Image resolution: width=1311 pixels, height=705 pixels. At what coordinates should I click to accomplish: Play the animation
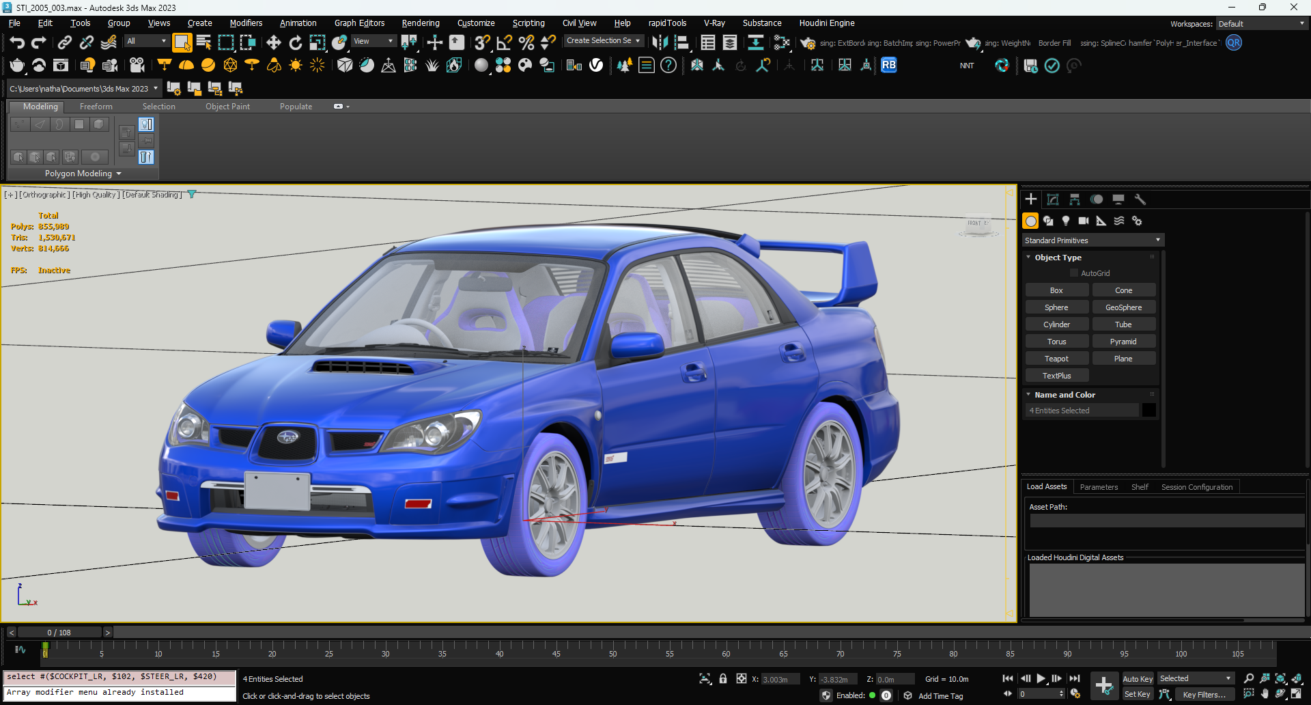(1041, 678)
